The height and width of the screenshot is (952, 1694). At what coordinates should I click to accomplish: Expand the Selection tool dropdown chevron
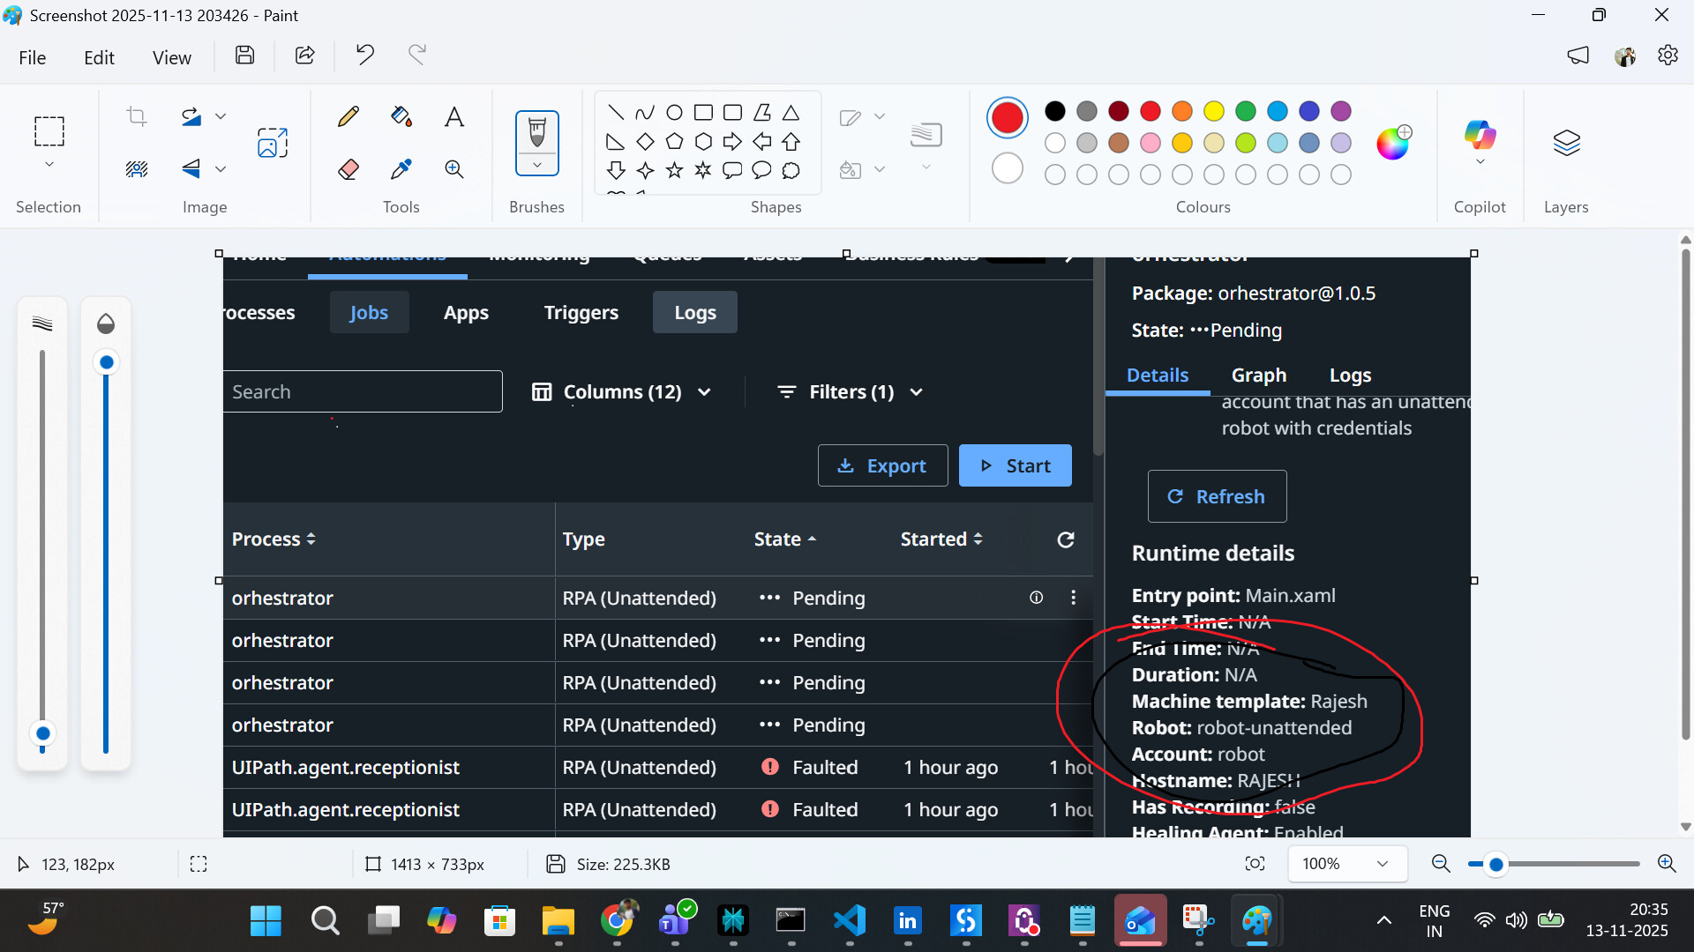[49, 165]
